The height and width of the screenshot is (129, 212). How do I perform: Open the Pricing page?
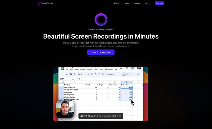147,3
